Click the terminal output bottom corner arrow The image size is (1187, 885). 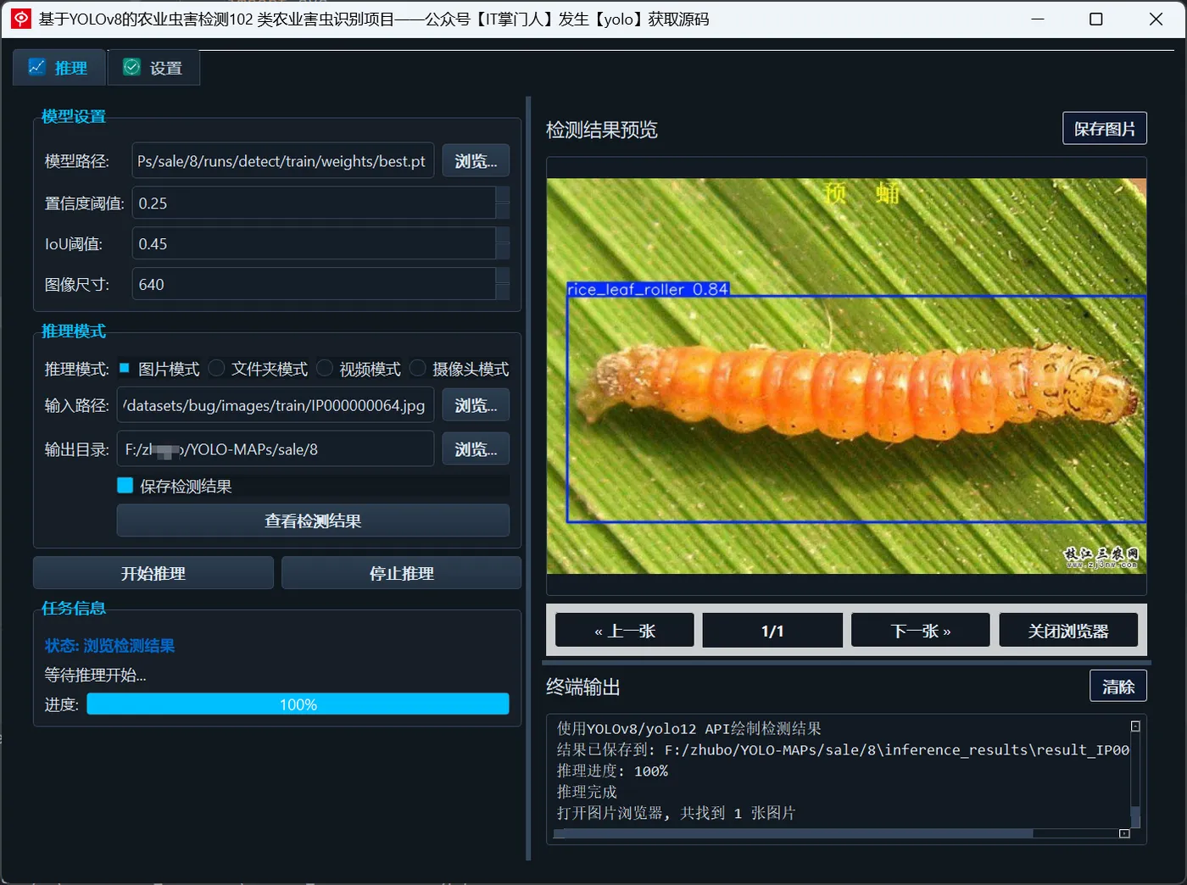pos(1124,833)
